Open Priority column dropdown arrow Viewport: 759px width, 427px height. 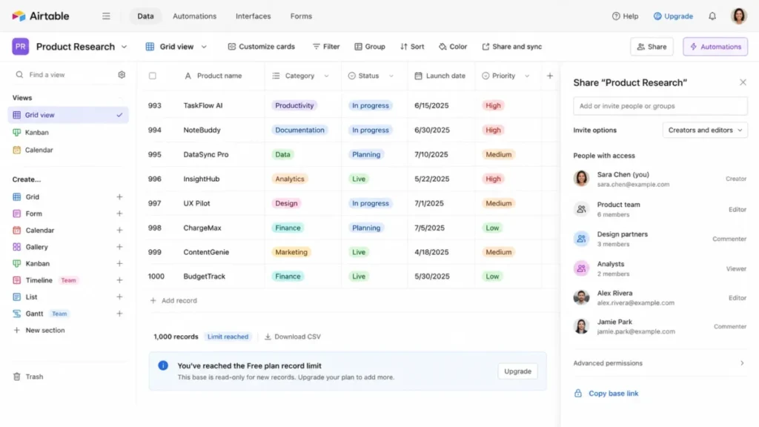527,76
